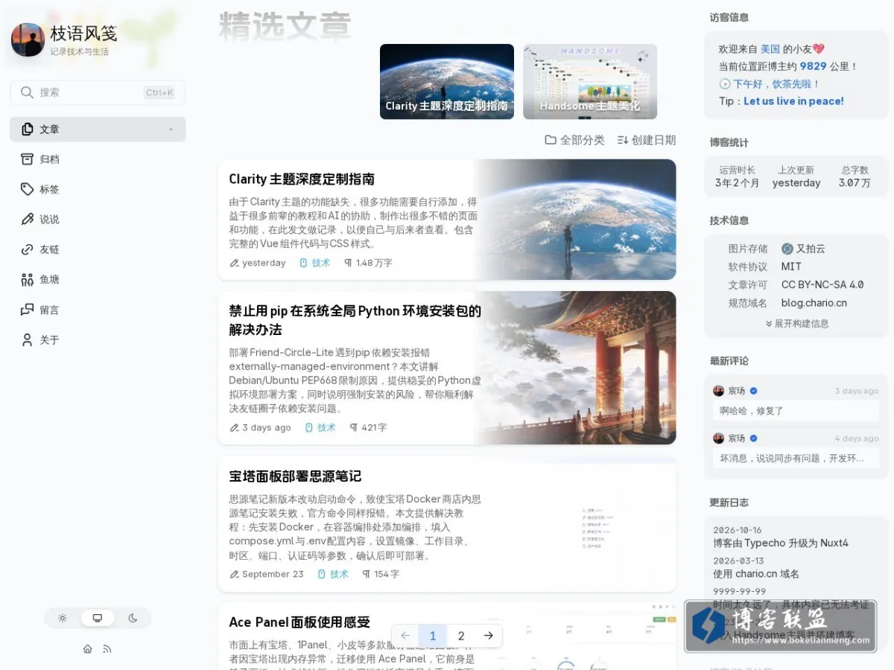Switch to light theme sun toggle
Screen dimensions: 894x670
click(63, 618)
